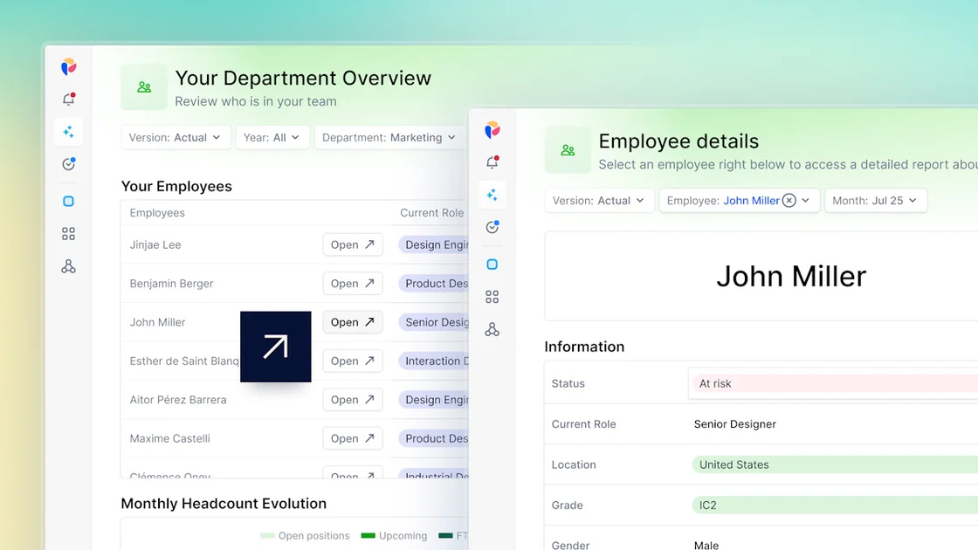Click the people icon beside Your Department Overview title
978x550 pixels.
144,87
